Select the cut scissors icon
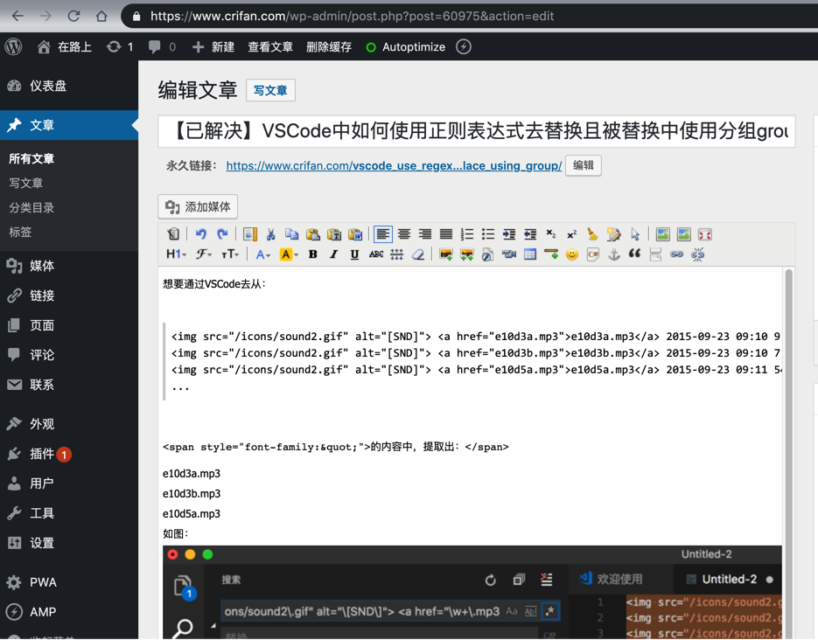The image size is (818, 640). tap(270, 234)
